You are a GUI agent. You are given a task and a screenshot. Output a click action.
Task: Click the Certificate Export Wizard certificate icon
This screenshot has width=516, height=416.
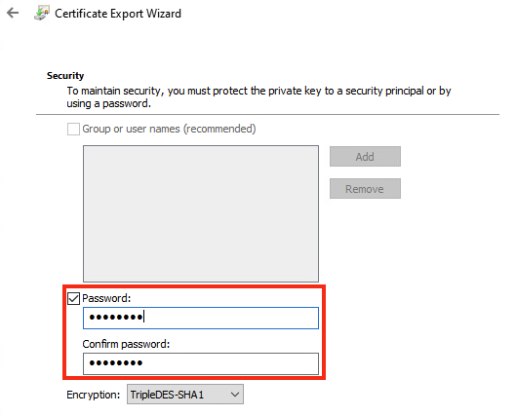click(42, 13)
